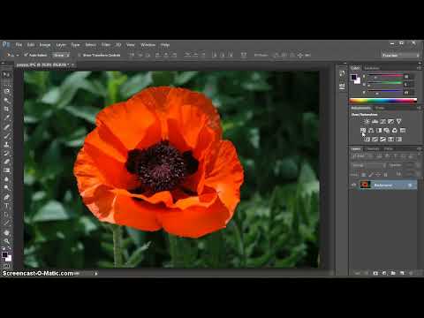Add a Photo Filter adjustment

point(387,130)
